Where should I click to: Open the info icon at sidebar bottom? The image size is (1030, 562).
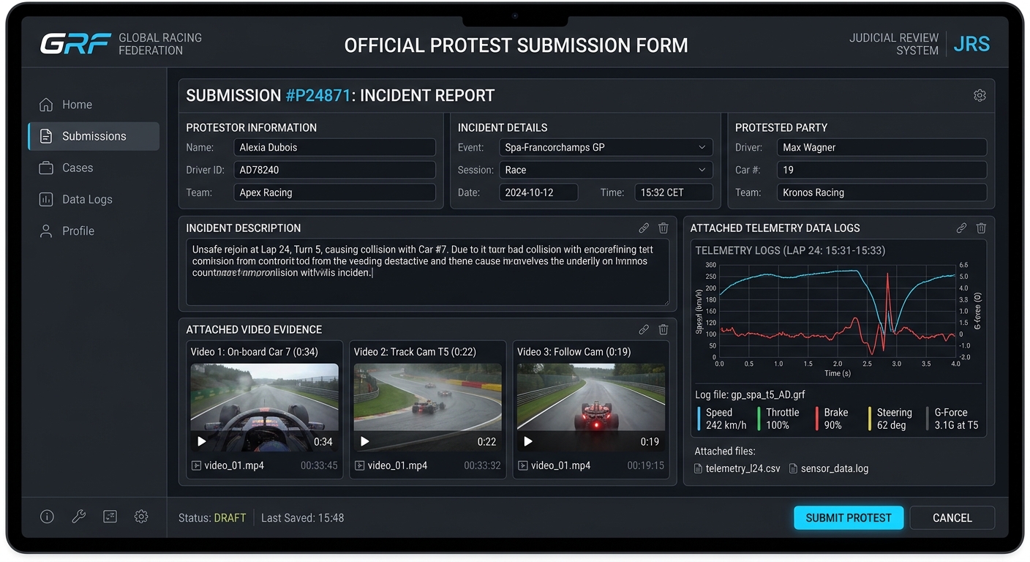click(x=47, y=517)
